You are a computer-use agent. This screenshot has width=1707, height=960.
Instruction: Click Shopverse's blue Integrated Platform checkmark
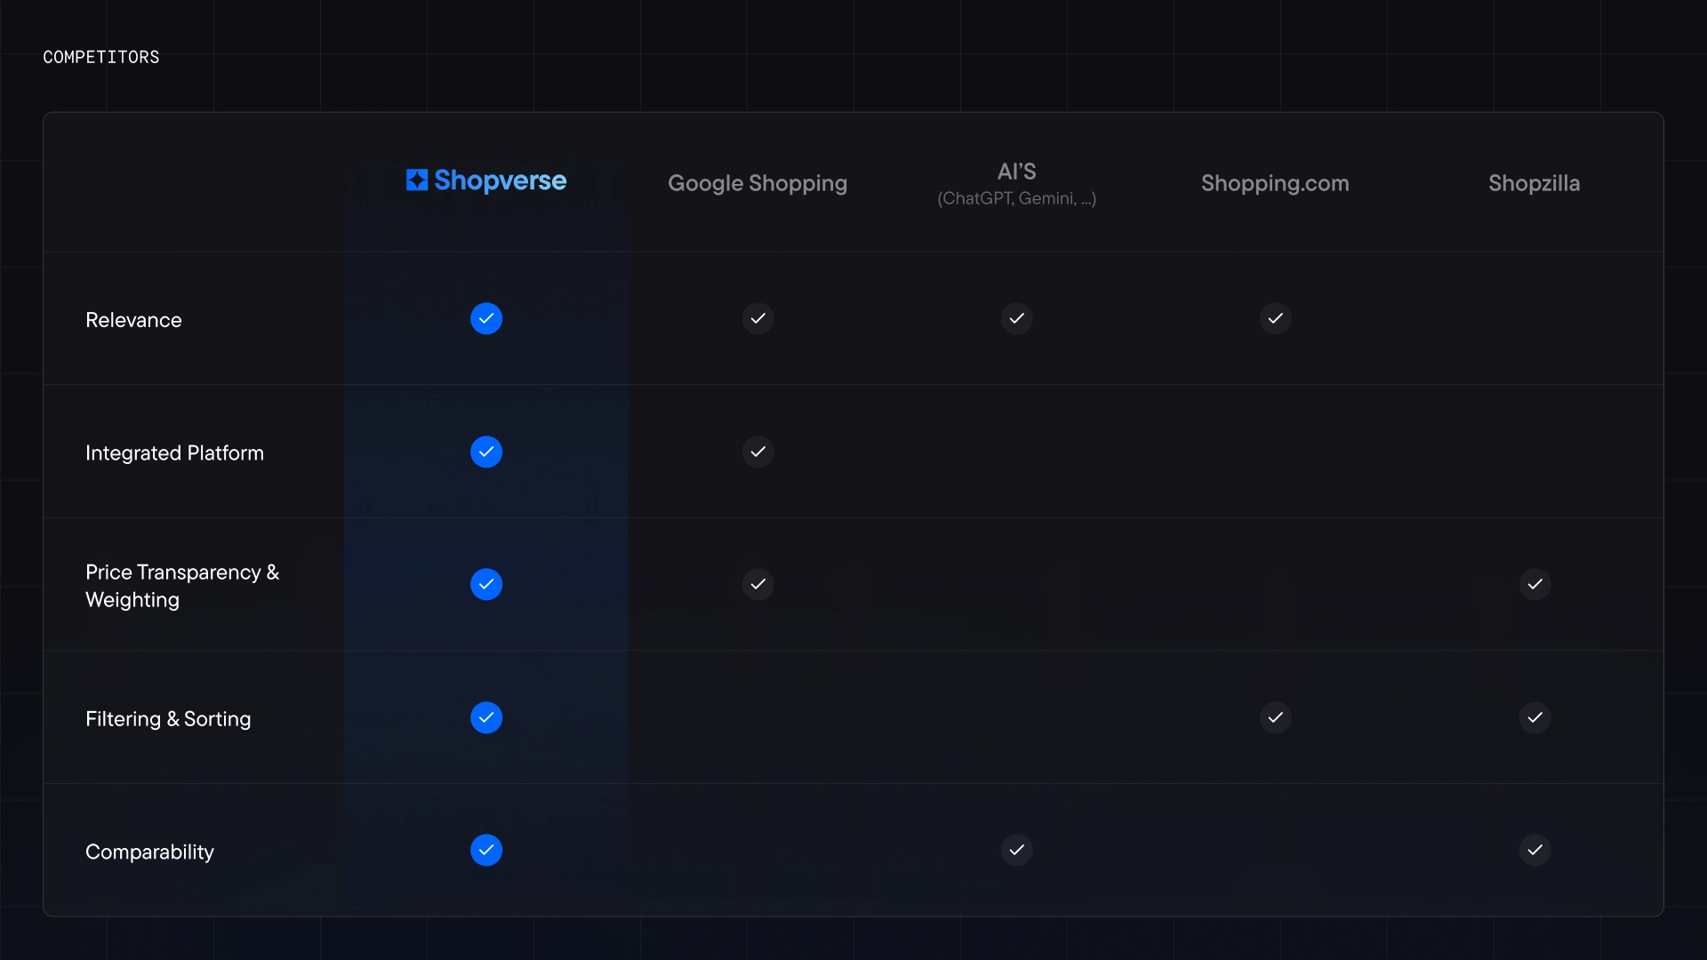(486, 452)
